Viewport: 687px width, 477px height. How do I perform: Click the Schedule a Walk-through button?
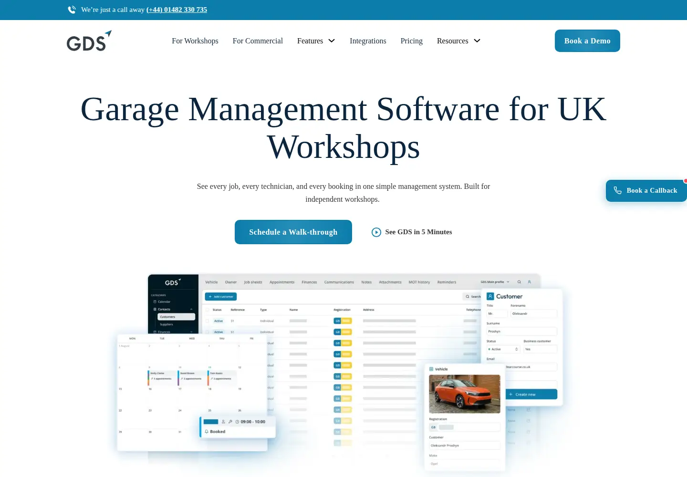(x=293, y=232)
